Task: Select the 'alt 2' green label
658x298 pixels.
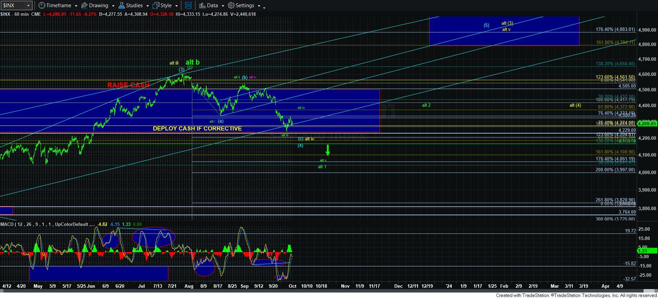Action: [x=426, y=105]
